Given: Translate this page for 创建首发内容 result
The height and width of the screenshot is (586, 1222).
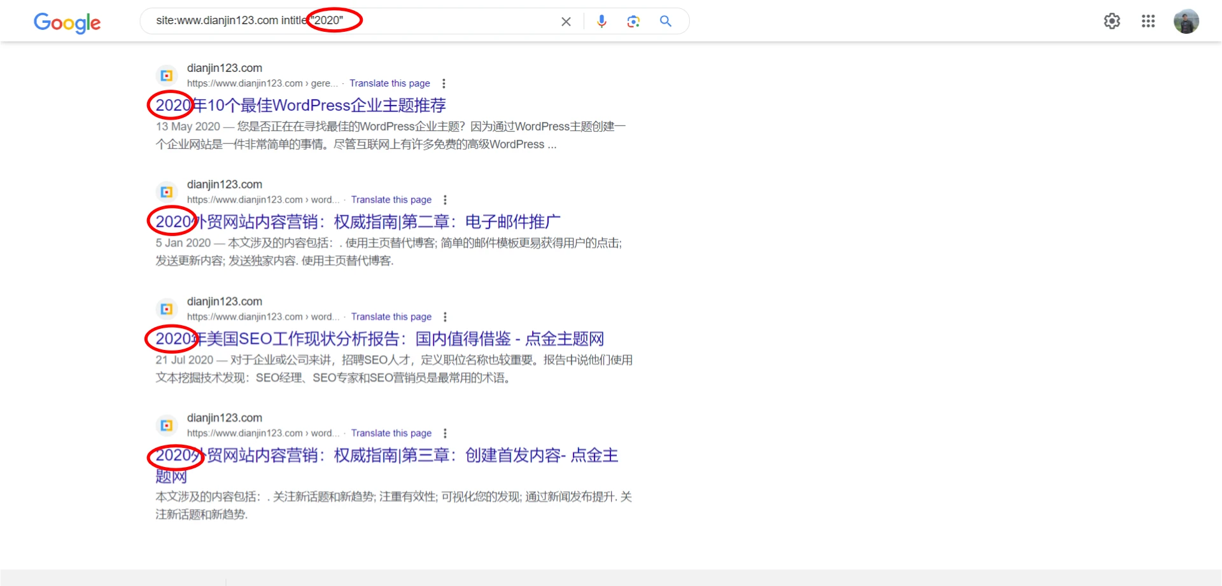Looking at the screenshot, I should tap(391, 433).
